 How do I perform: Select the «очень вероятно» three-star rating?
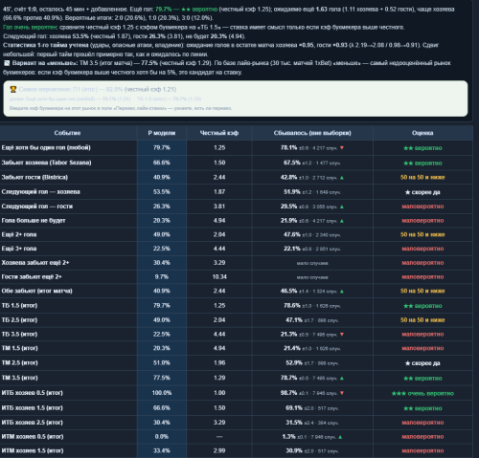tap(422, 393)
